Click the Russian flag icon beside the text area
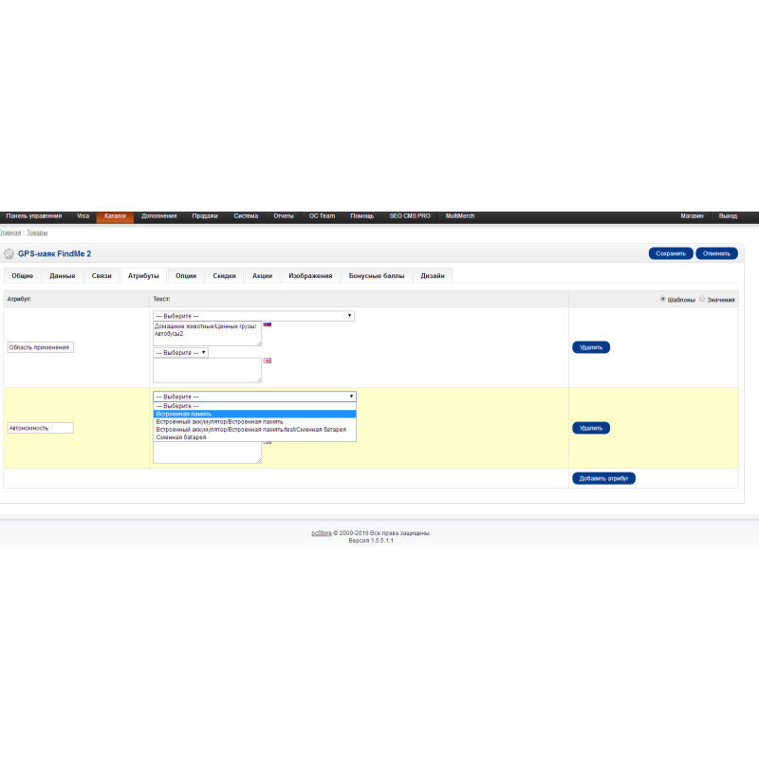The height and width of the screenshot is (759, 759). coord(268,324)
